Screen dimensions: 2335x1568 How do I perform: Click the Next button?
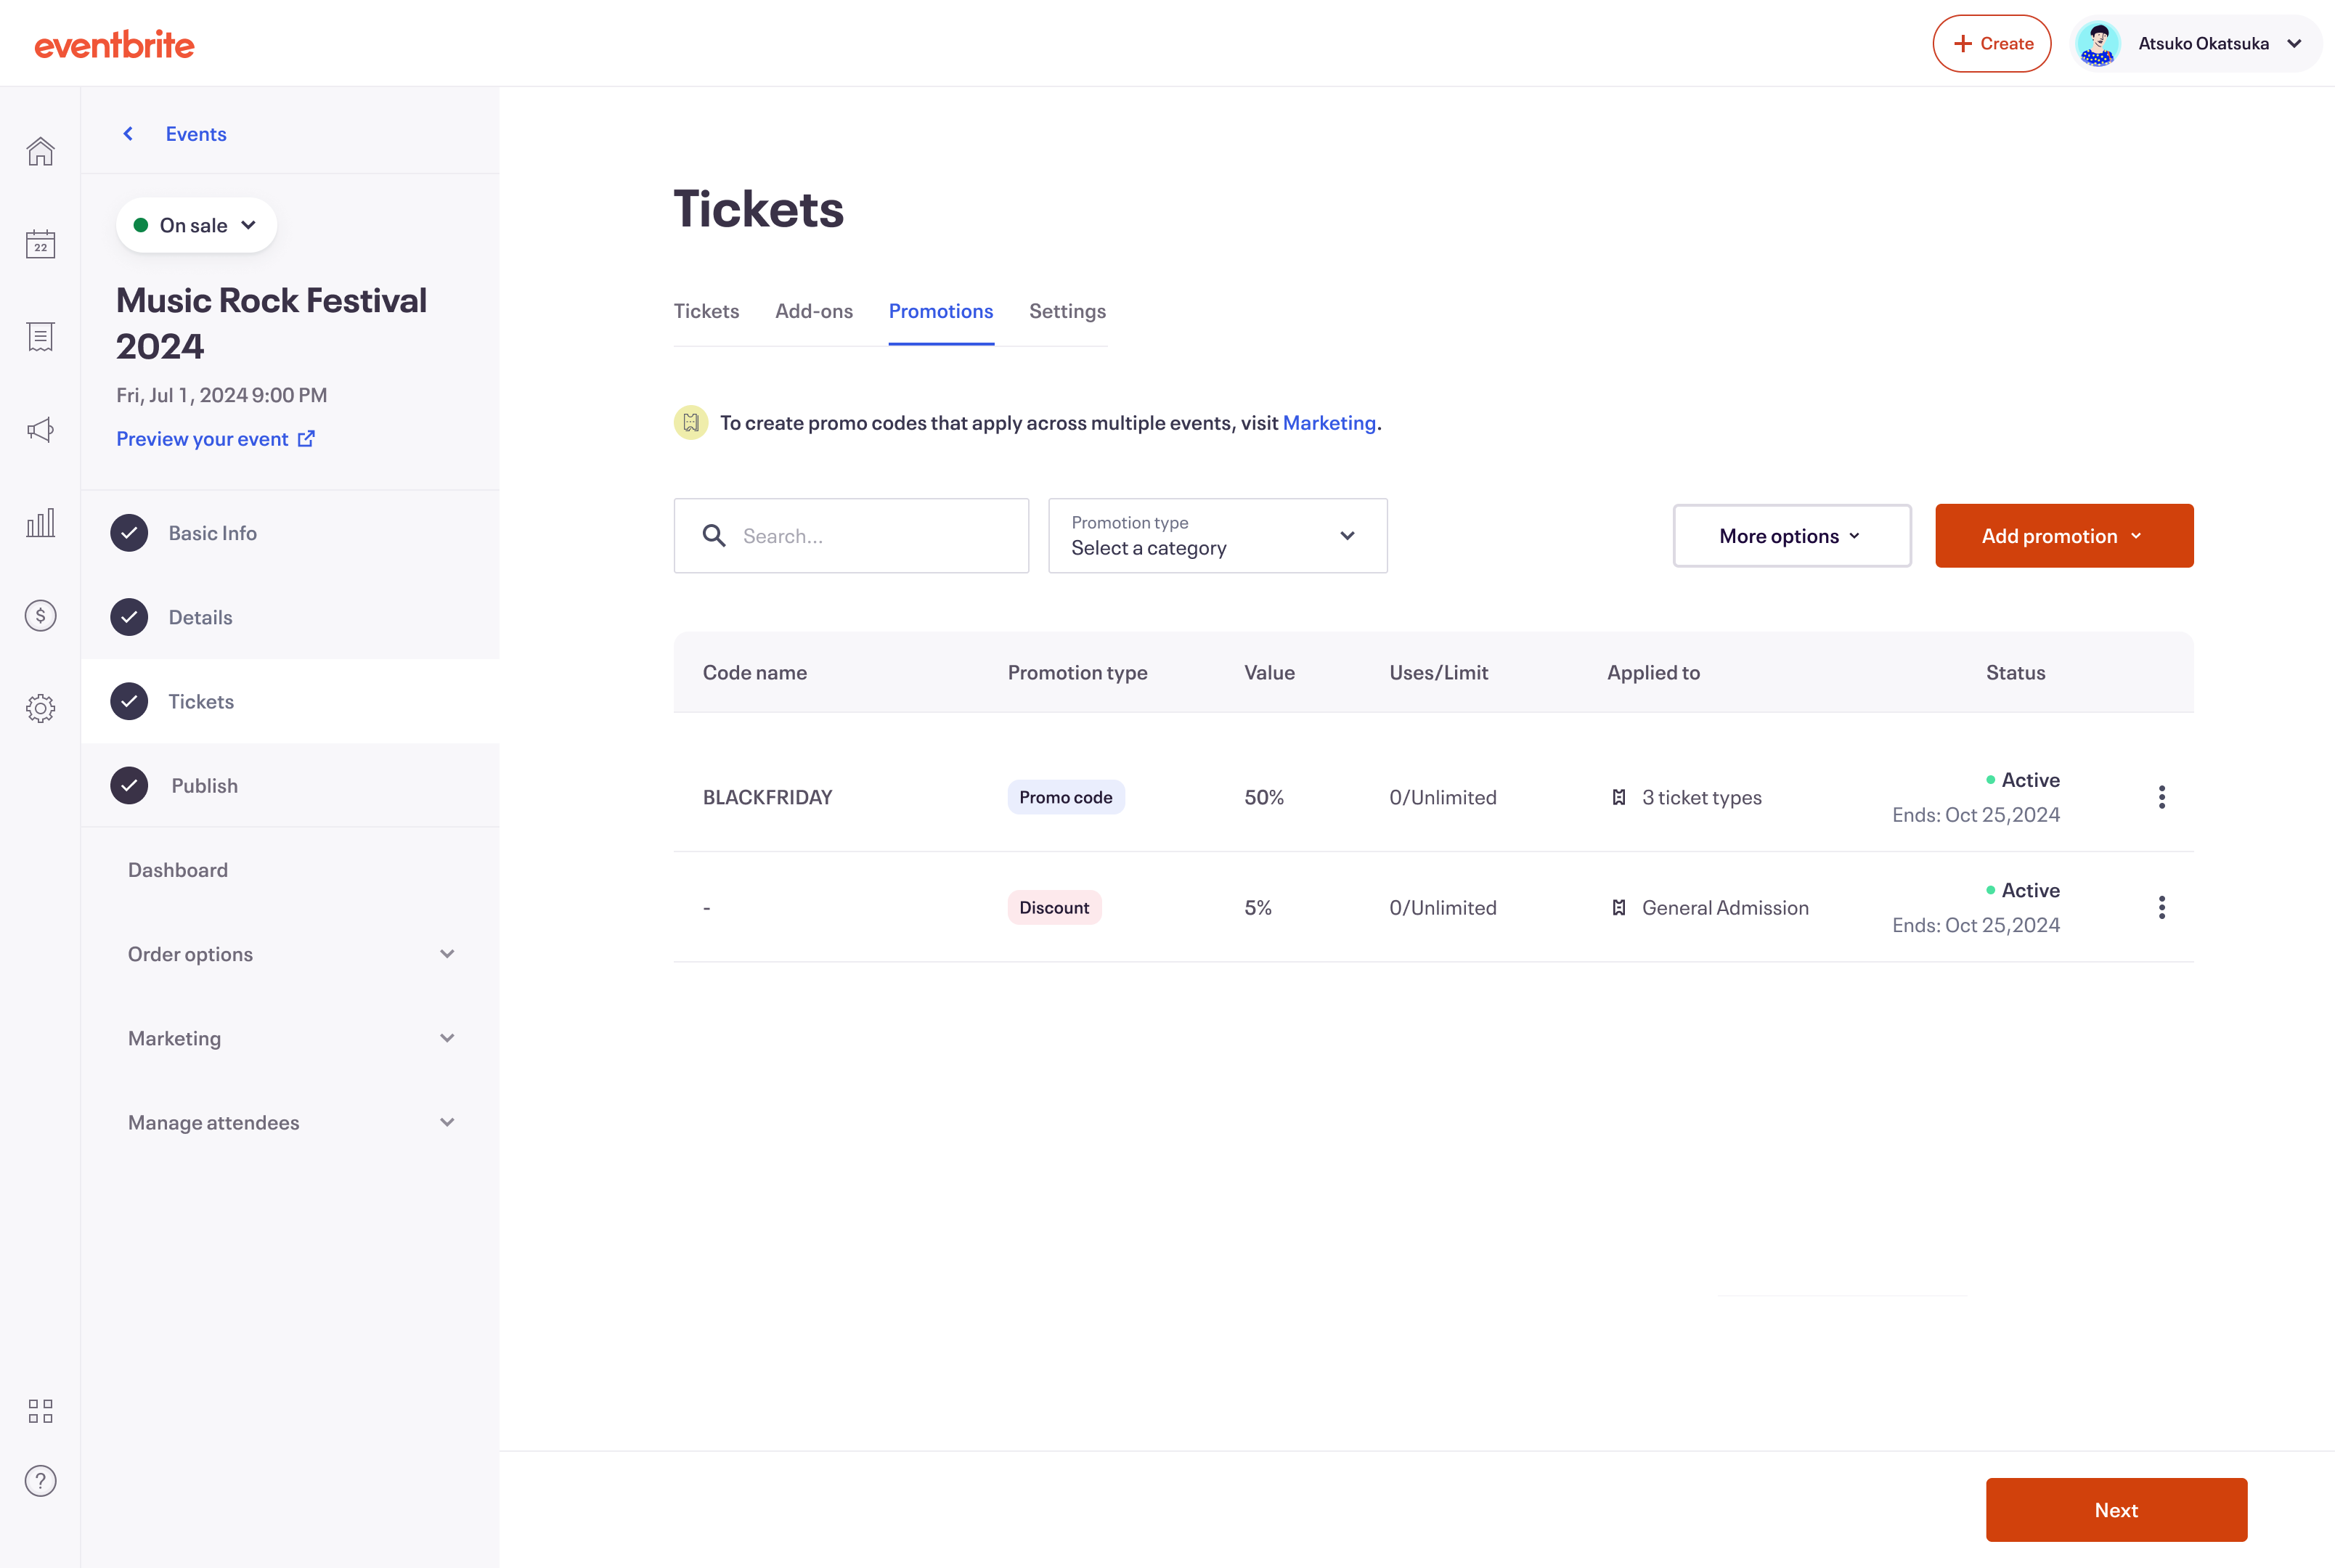[x=2116, y=1510]
